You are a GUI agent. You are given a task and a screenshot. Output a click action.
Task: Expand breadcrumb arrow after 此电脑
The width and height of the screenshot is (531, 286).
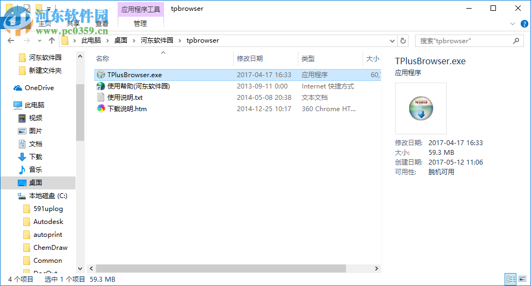107,40
